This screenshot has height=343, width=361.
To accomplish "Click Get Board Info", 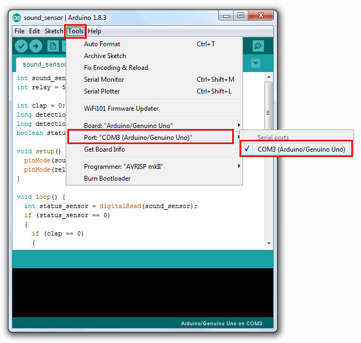I will coord(154,149).
